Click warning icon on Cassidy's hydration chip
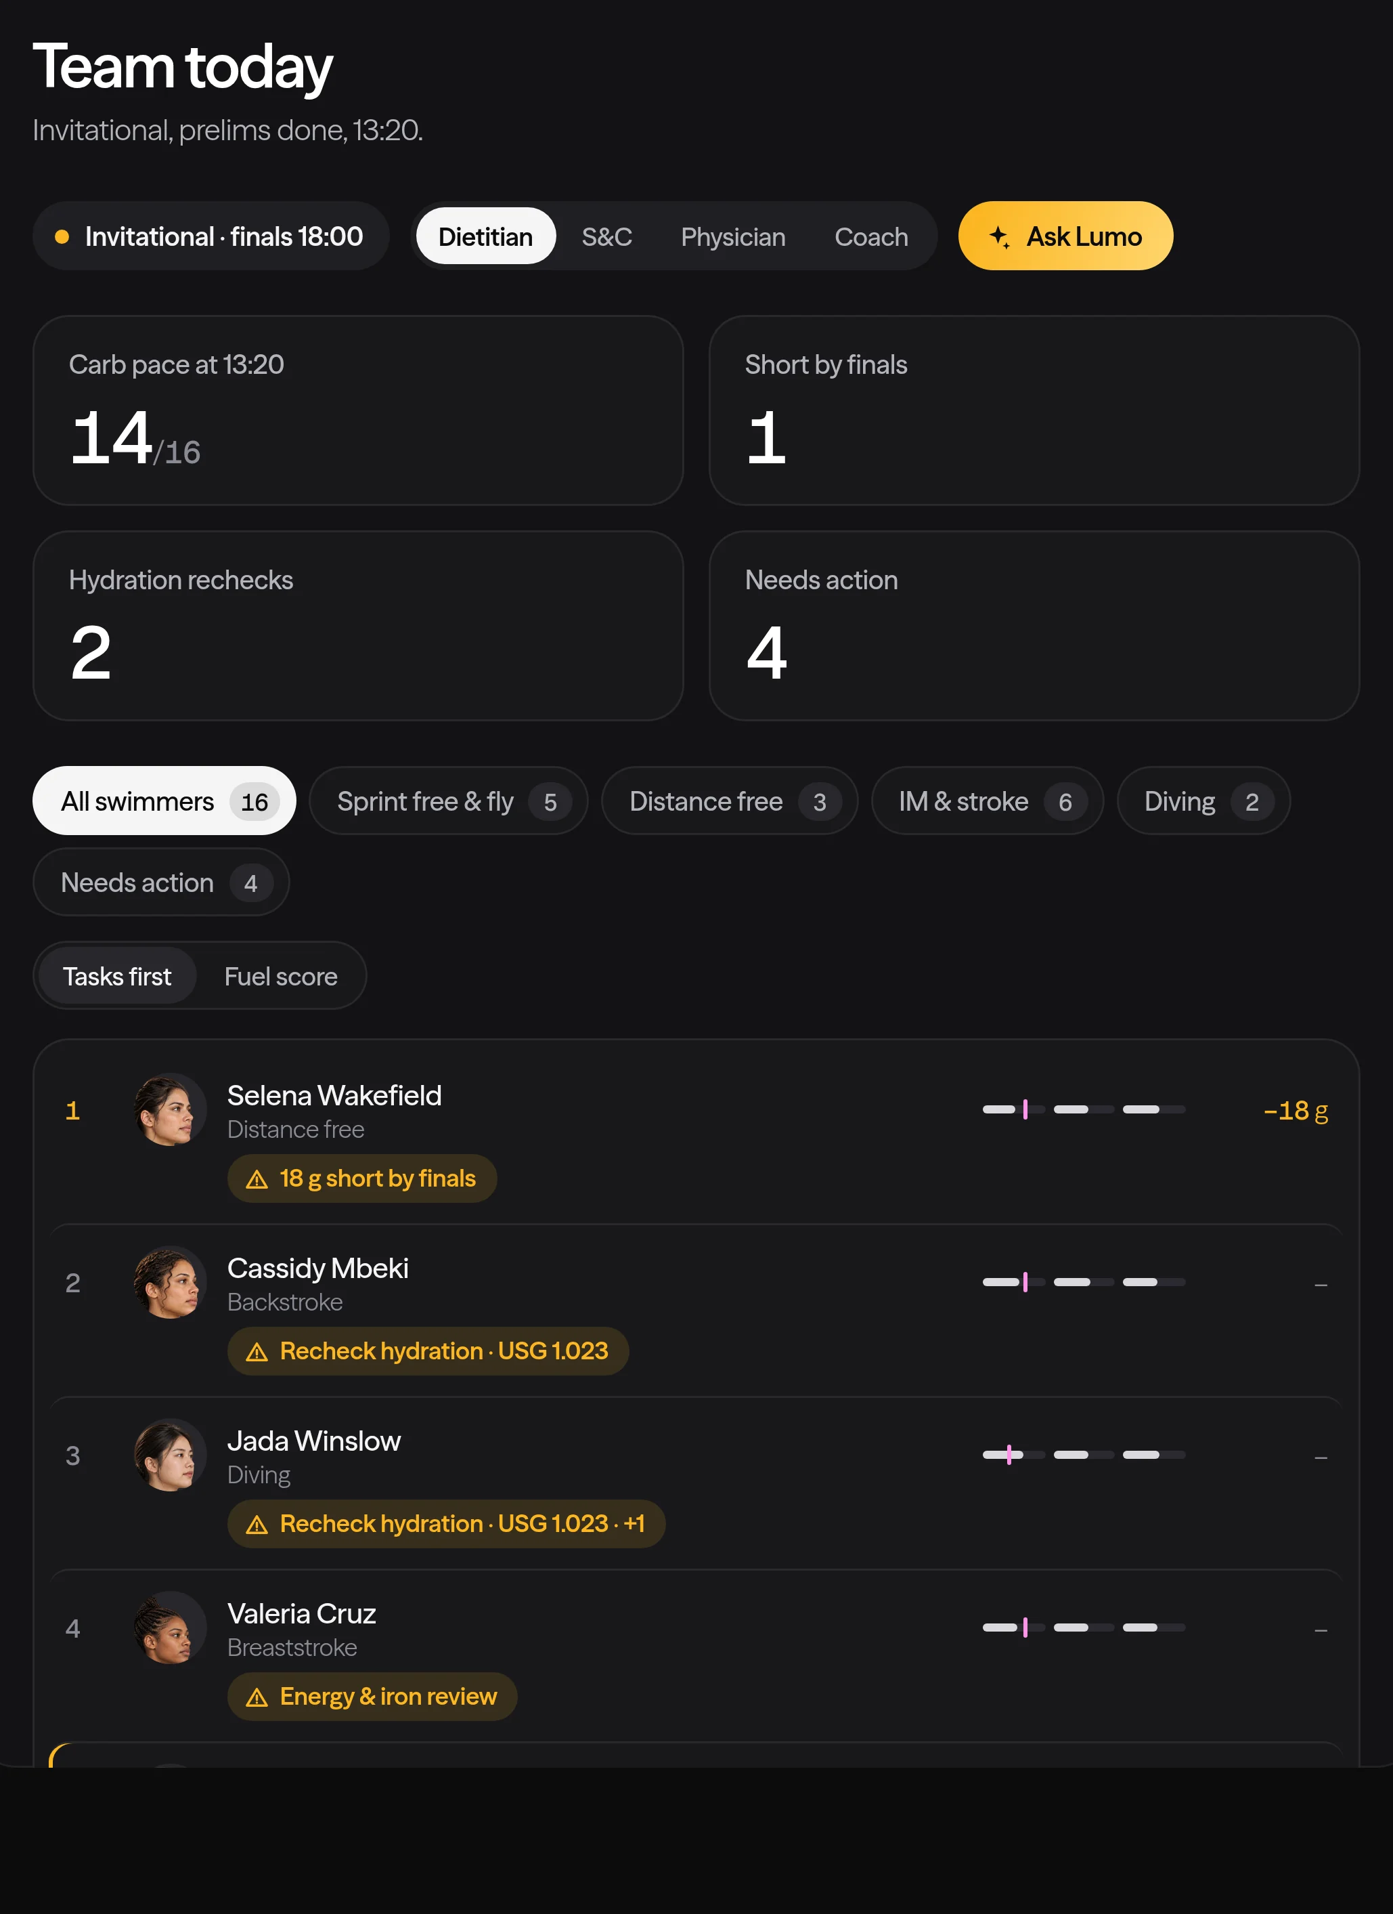This screenshot has width=1393, height=1914. [257, 1352]
